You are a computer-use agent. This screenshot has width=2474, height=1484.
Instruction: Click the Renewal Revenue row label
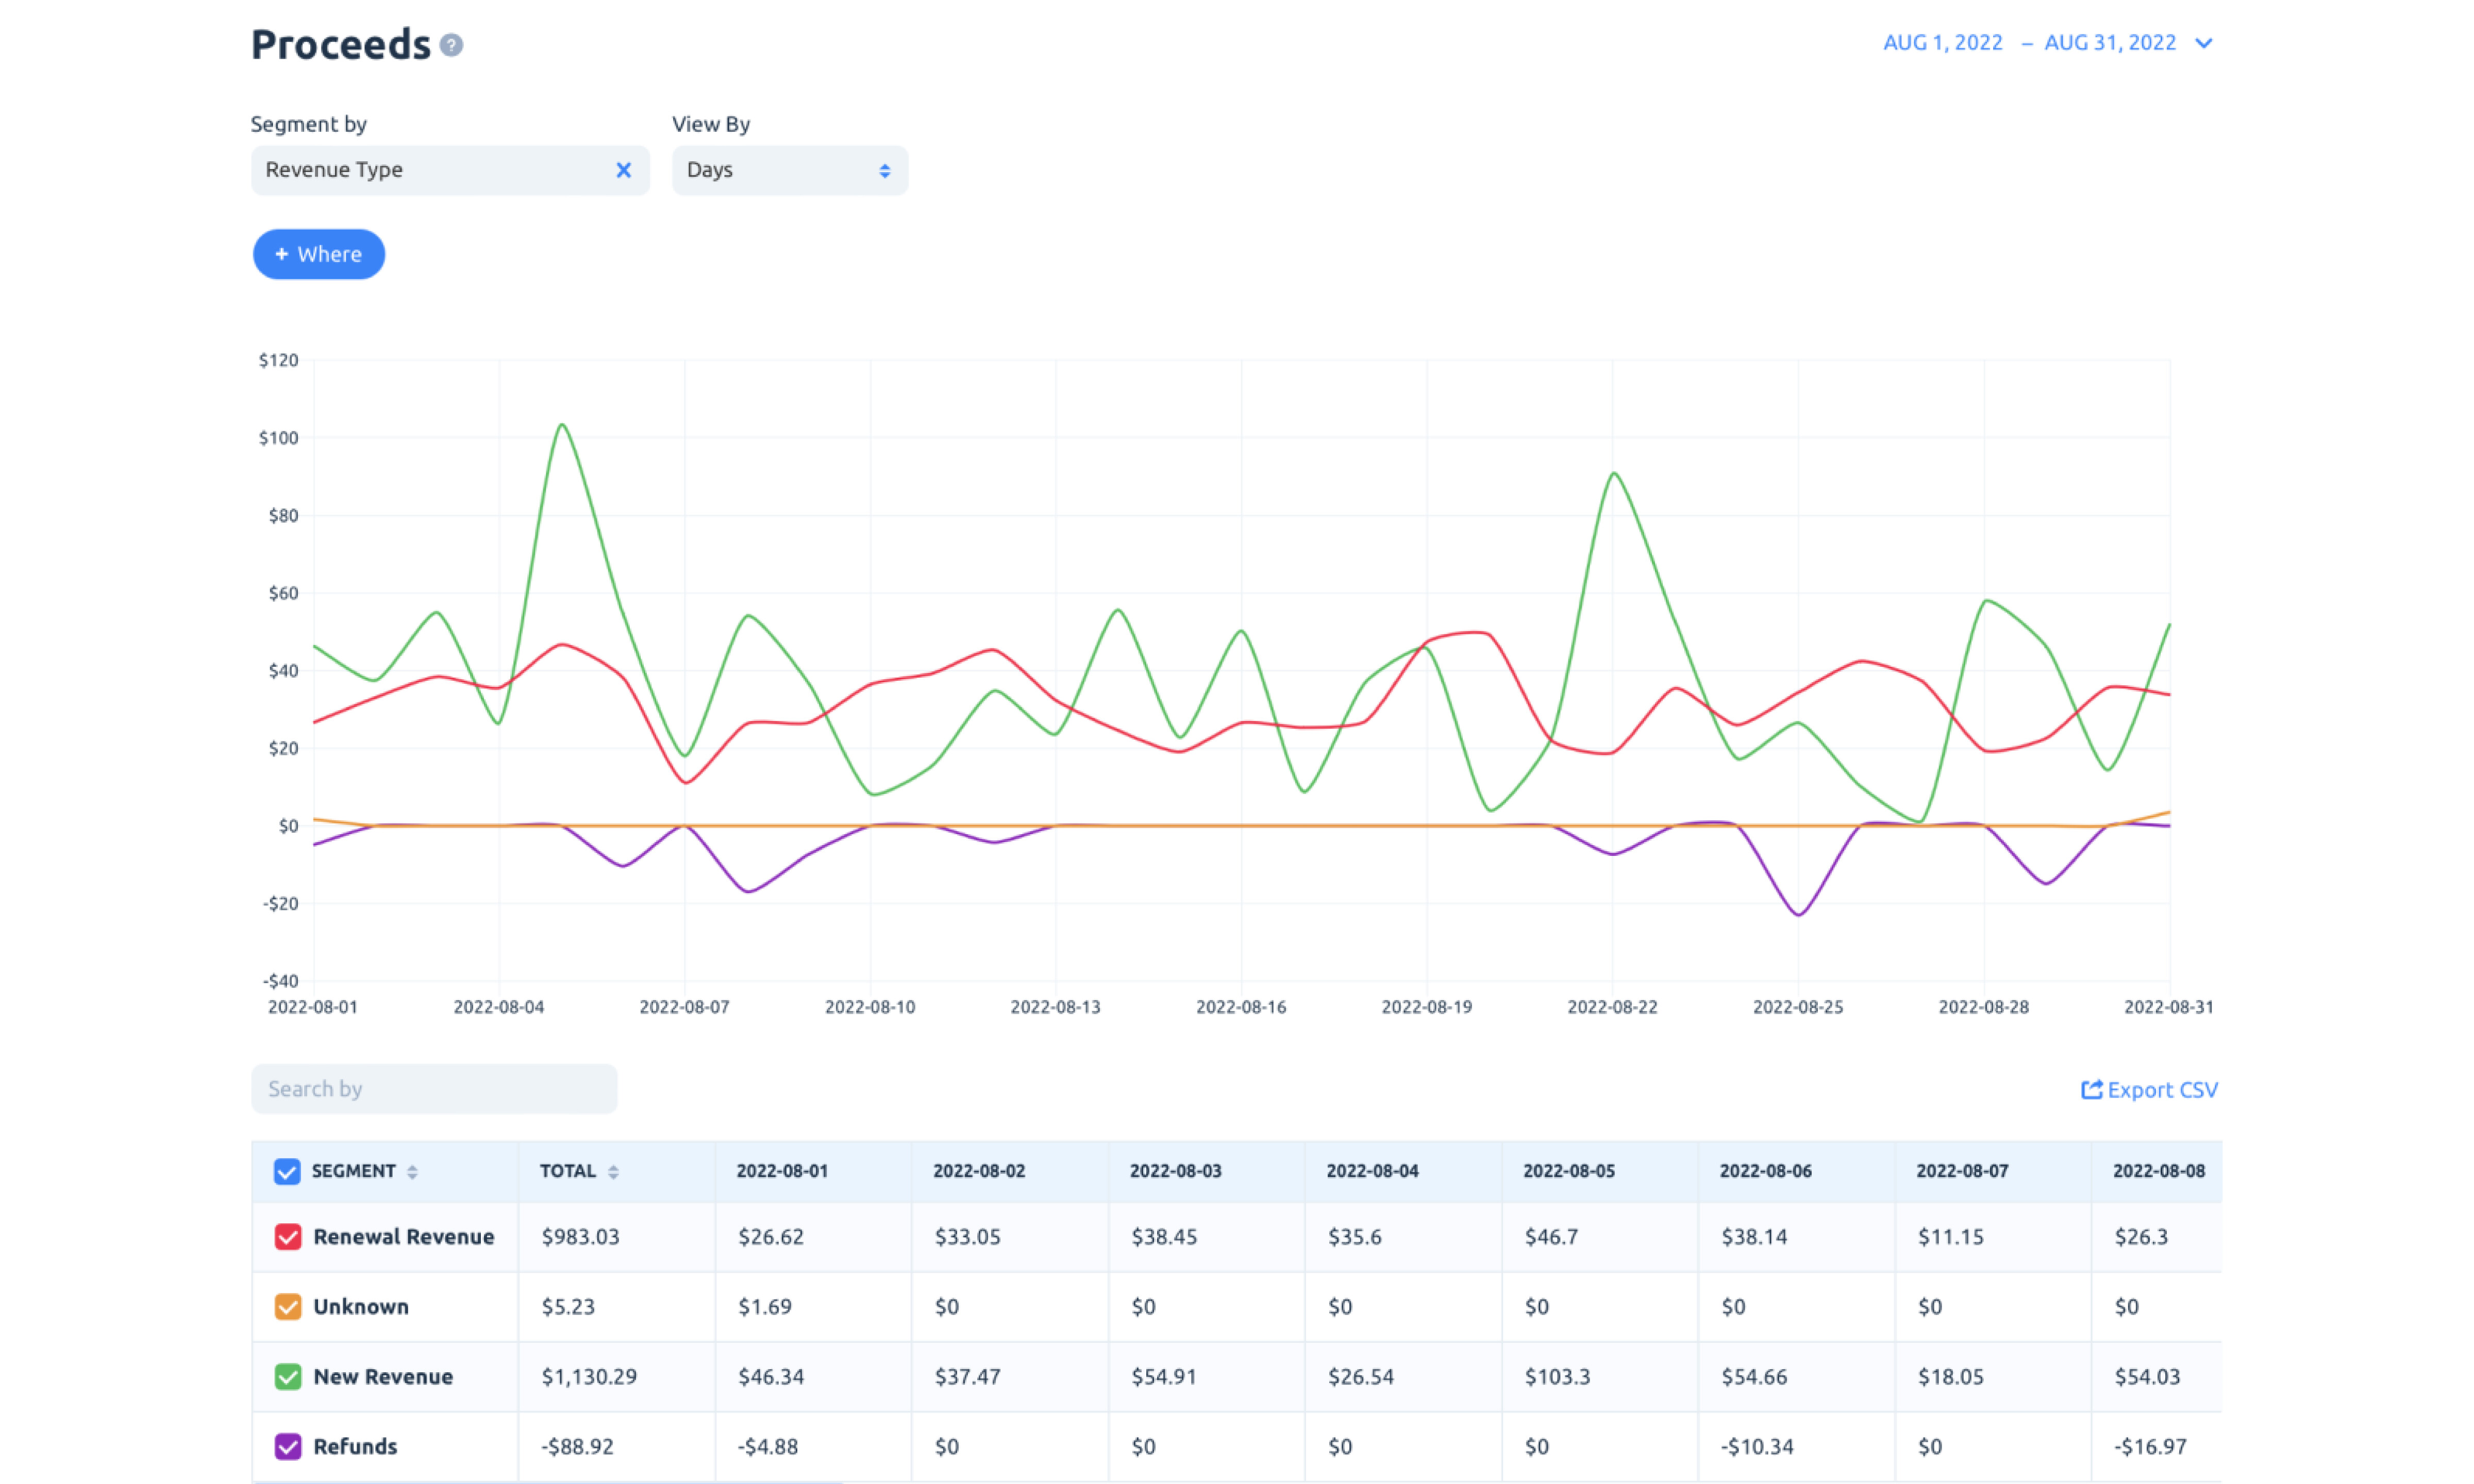[x=404, y=1237]
